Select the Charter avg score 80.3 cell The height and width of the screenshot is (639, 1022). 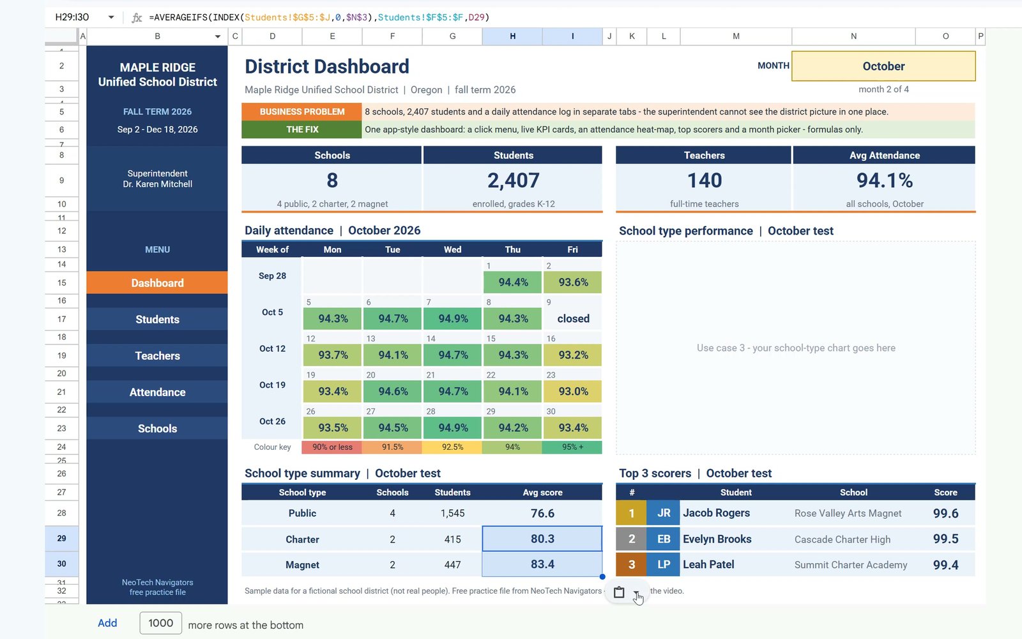[542, 539]
